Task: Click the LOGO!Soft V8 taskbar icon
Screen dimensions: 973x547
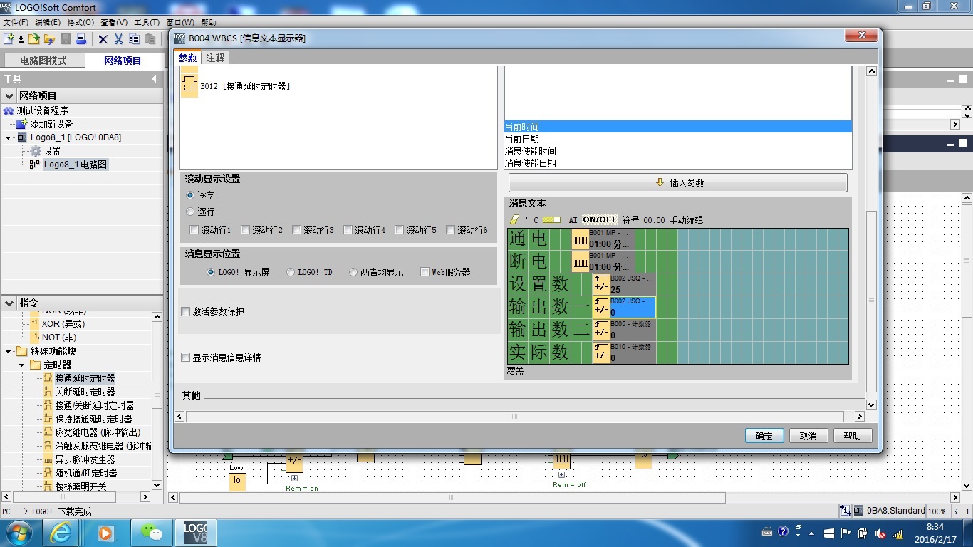Action: (195, 532)
